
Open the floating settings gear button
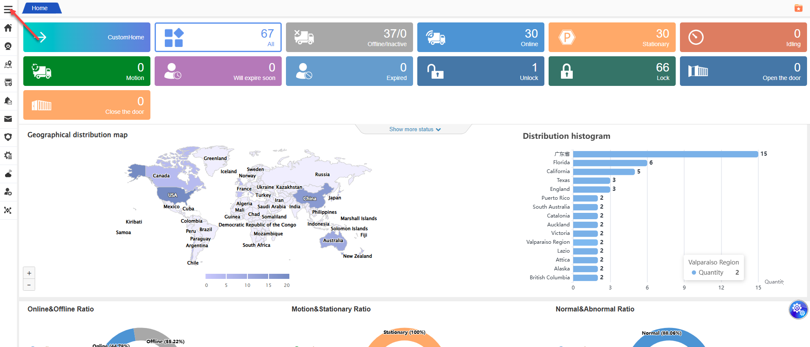(798, 309)
